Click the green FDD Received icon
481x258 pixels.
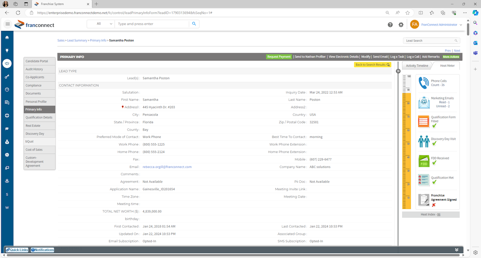[x=424, y=161]
